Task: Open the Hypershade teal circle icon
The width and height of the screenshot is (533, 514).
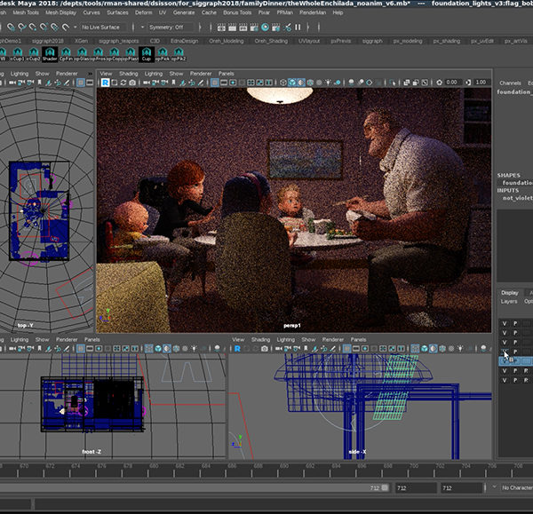Action: [265, 28]
